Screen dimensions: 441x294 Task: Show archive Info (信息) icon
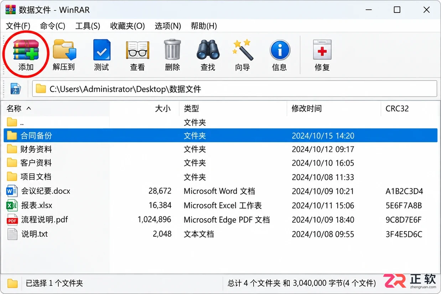pos(280,50)
